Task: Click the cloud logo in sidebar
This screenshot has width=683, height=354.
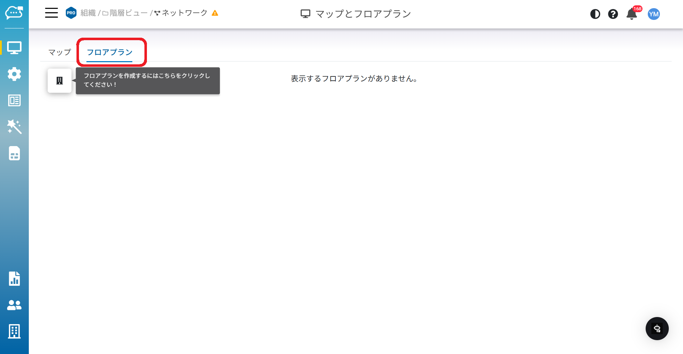Action: 14,13
